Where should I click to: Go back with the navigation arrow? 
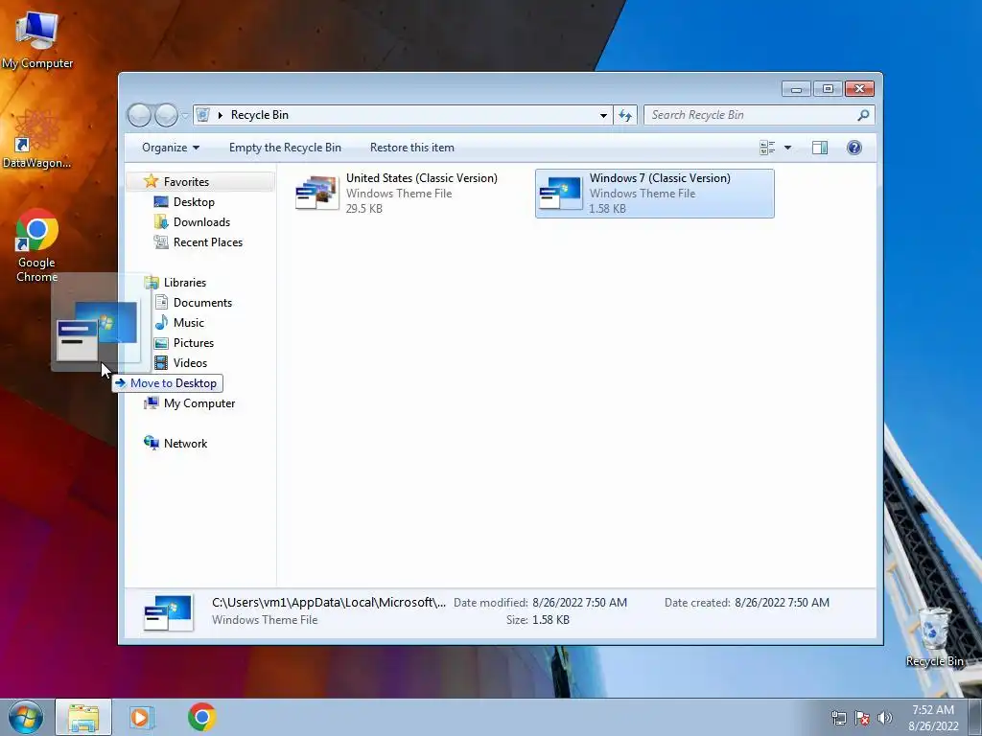click(x=139, y=115)
